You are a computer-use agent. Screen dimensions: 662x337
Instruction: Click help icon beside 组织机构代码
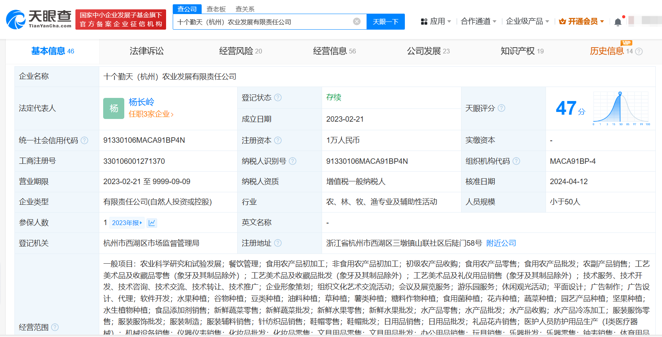[516, 161]
